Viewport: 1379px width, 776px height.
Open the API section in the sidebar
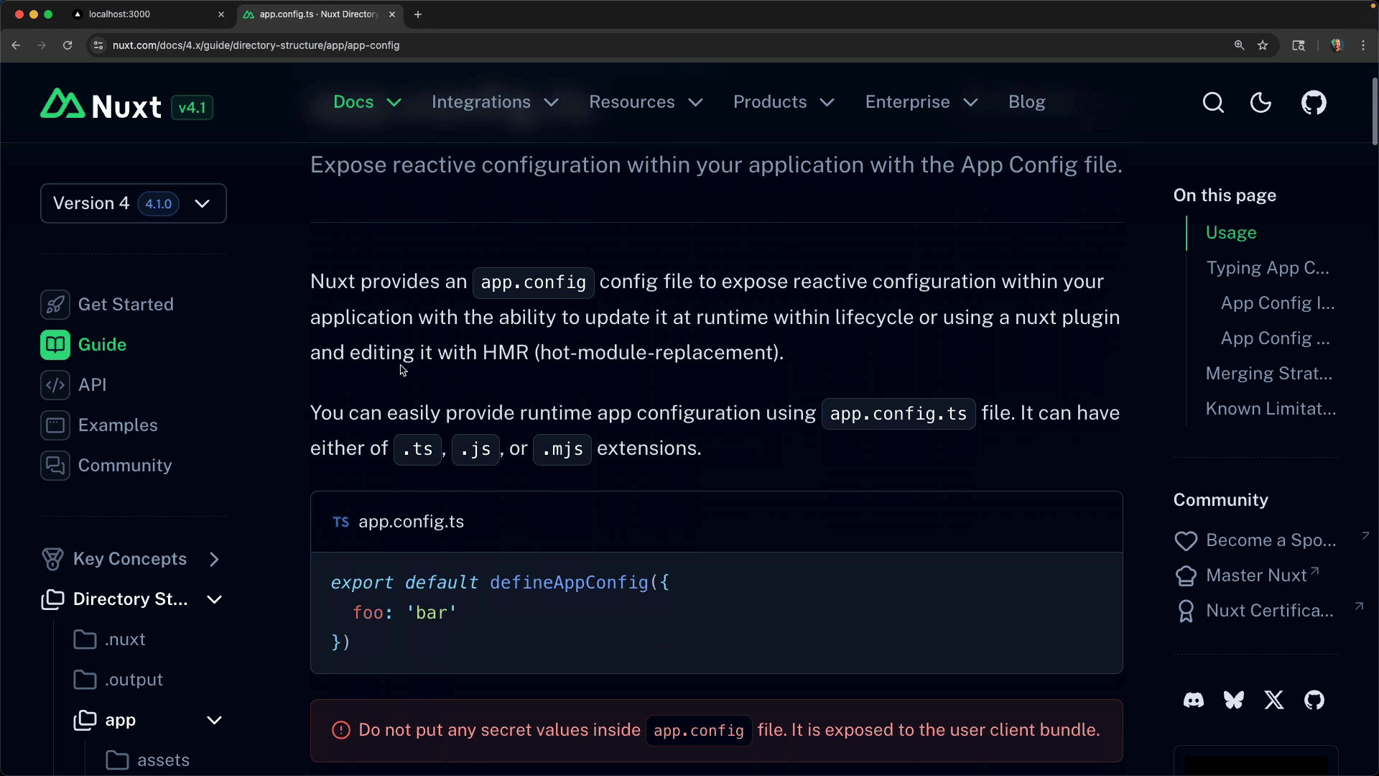(92, 385)
